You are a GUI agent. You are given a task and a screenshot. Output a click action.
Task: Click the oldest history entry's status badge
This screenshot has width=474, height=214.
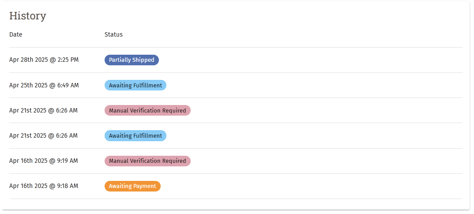point(132,186)
